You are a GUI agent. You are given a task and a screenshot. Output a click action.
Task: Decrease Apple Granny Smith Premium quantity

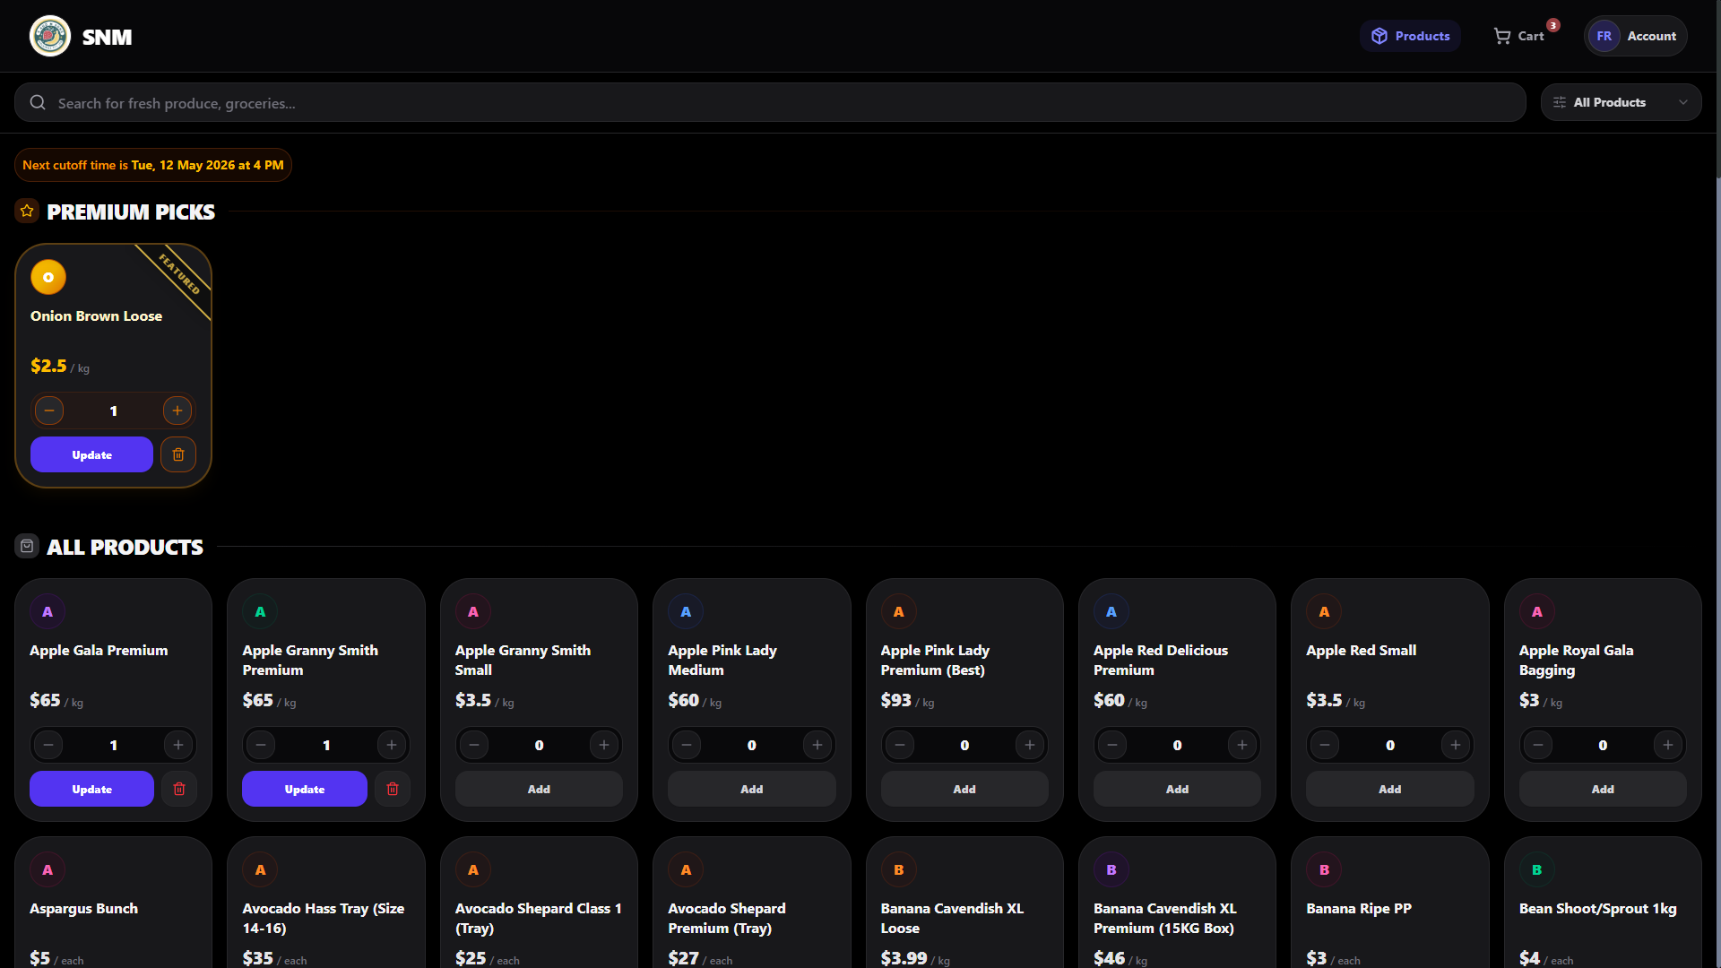(x=261, y=745)
